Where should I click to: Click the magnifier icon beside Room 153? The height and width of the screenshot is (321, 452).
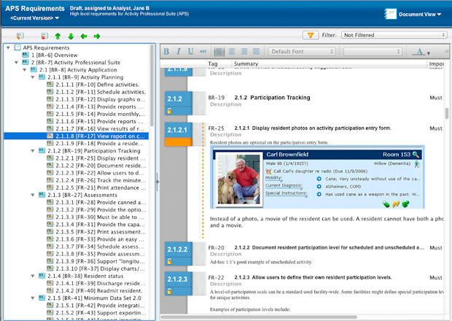point(416,155)
